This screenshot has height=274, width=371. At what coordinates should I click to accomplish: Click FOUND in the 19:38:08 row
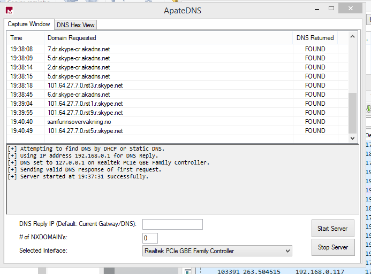(315, 49)
